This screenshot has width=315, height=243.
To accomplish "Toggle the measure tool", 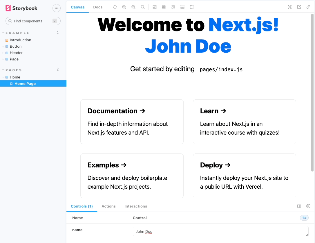I will pyautogui.click(x=182, y=7).
